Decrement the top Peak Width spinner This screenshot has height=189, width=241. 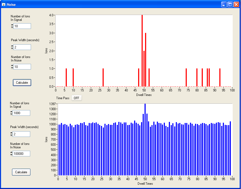pyautogui.click(x=12, y=48)
